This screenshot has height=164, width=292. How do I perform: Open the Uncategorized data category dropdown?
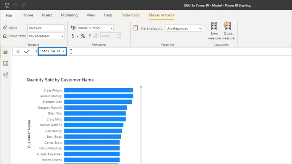(184, 28)
